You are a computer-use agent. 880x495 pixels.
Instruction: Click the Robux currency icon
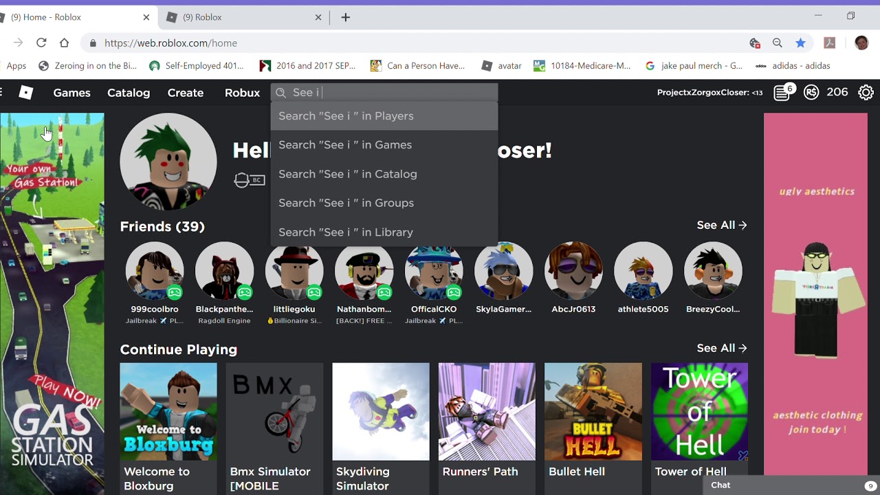[811, 93]
